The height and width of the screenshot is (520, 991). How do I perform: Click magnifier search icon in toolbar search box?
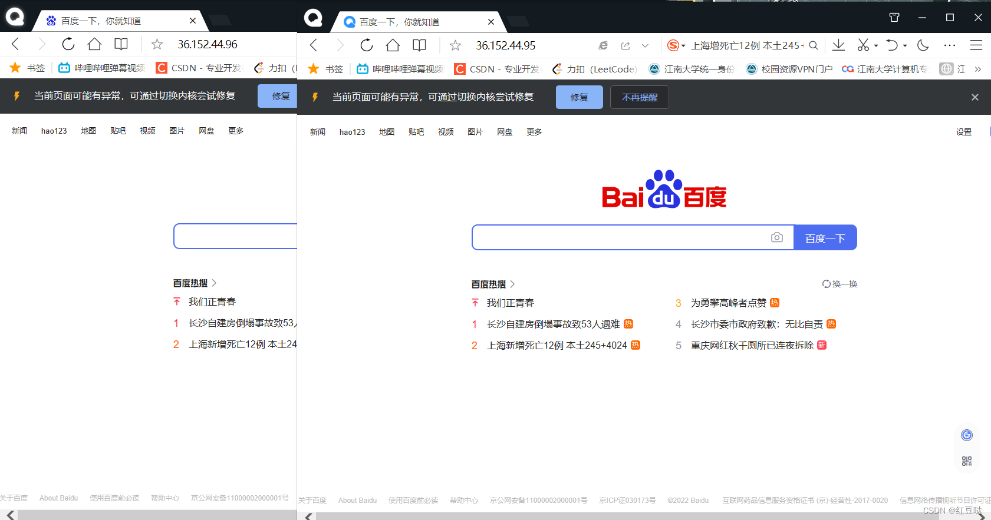point(814,45)
